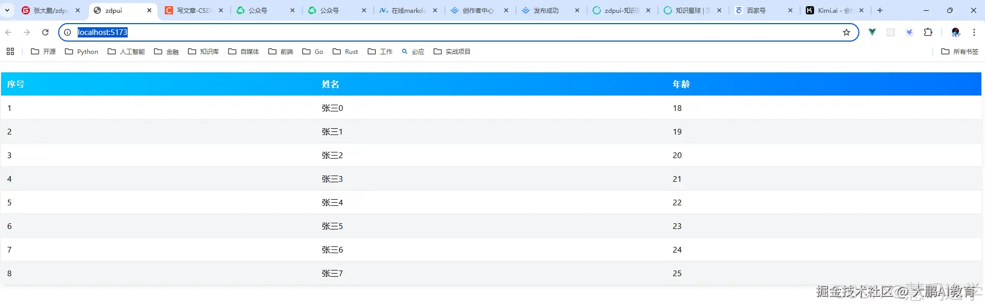Switch to the 张大鹏/zdpui Gitee tab

point(50,10)
